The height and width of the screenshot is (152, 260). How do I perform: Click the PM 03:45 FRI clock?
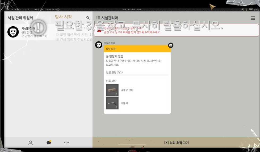pyautogui.click(x=132, y=10)
